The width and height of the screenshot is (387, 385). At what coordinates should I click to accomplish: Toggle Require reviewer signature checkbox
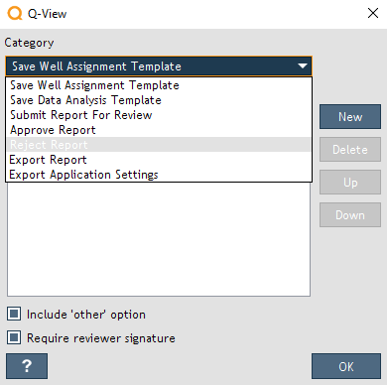point(14,337)
